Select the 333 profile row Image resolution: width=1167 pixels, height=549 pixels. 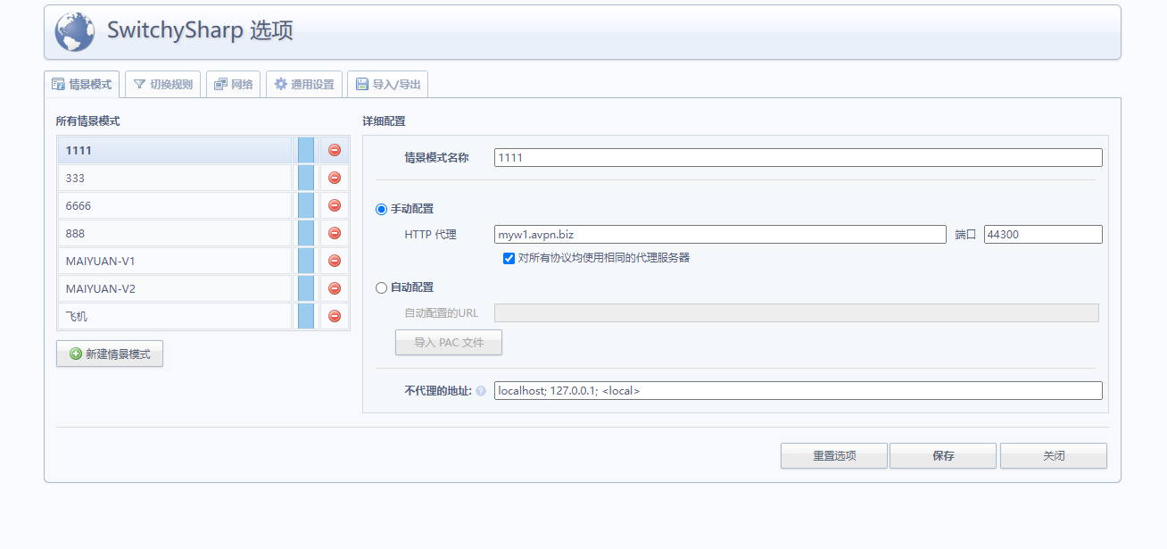(x=175, y=178)
